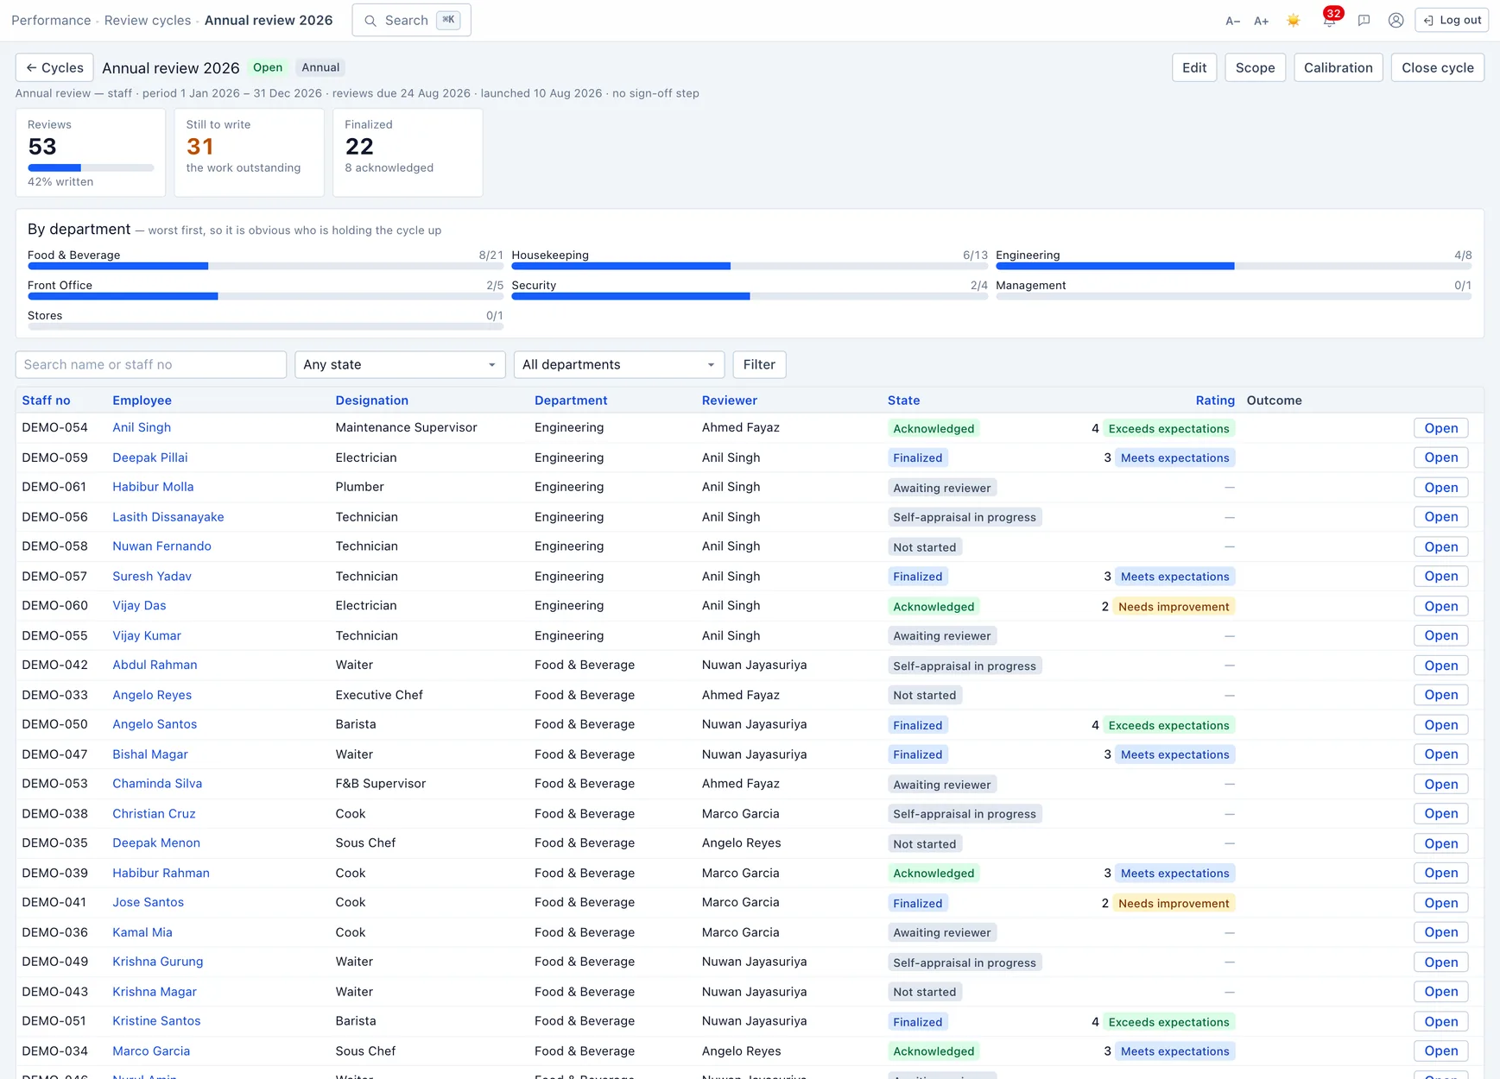Screen dimensions: 1500x1079
Task: Open the top Search box
Action: click(411, 20)
